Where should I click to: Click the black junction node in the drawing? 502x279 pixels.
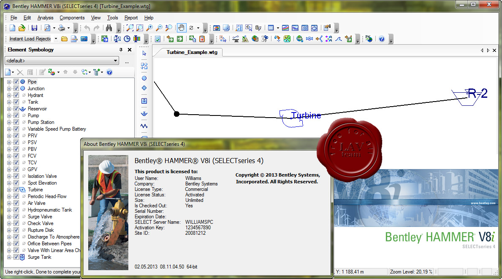(176, 114)
